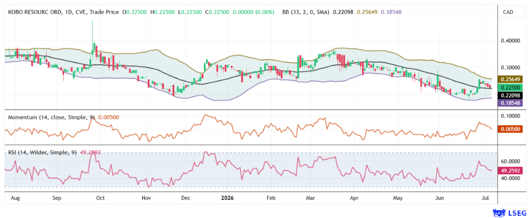Click the 0.30000 price axis label
The height and width of the screenshot is (218, 531).
511,67
